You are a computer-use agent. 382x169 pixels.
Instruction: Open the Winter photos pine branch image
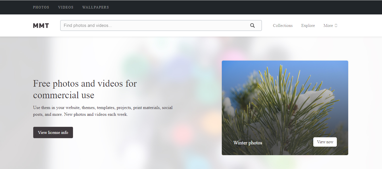click(285, 108)
